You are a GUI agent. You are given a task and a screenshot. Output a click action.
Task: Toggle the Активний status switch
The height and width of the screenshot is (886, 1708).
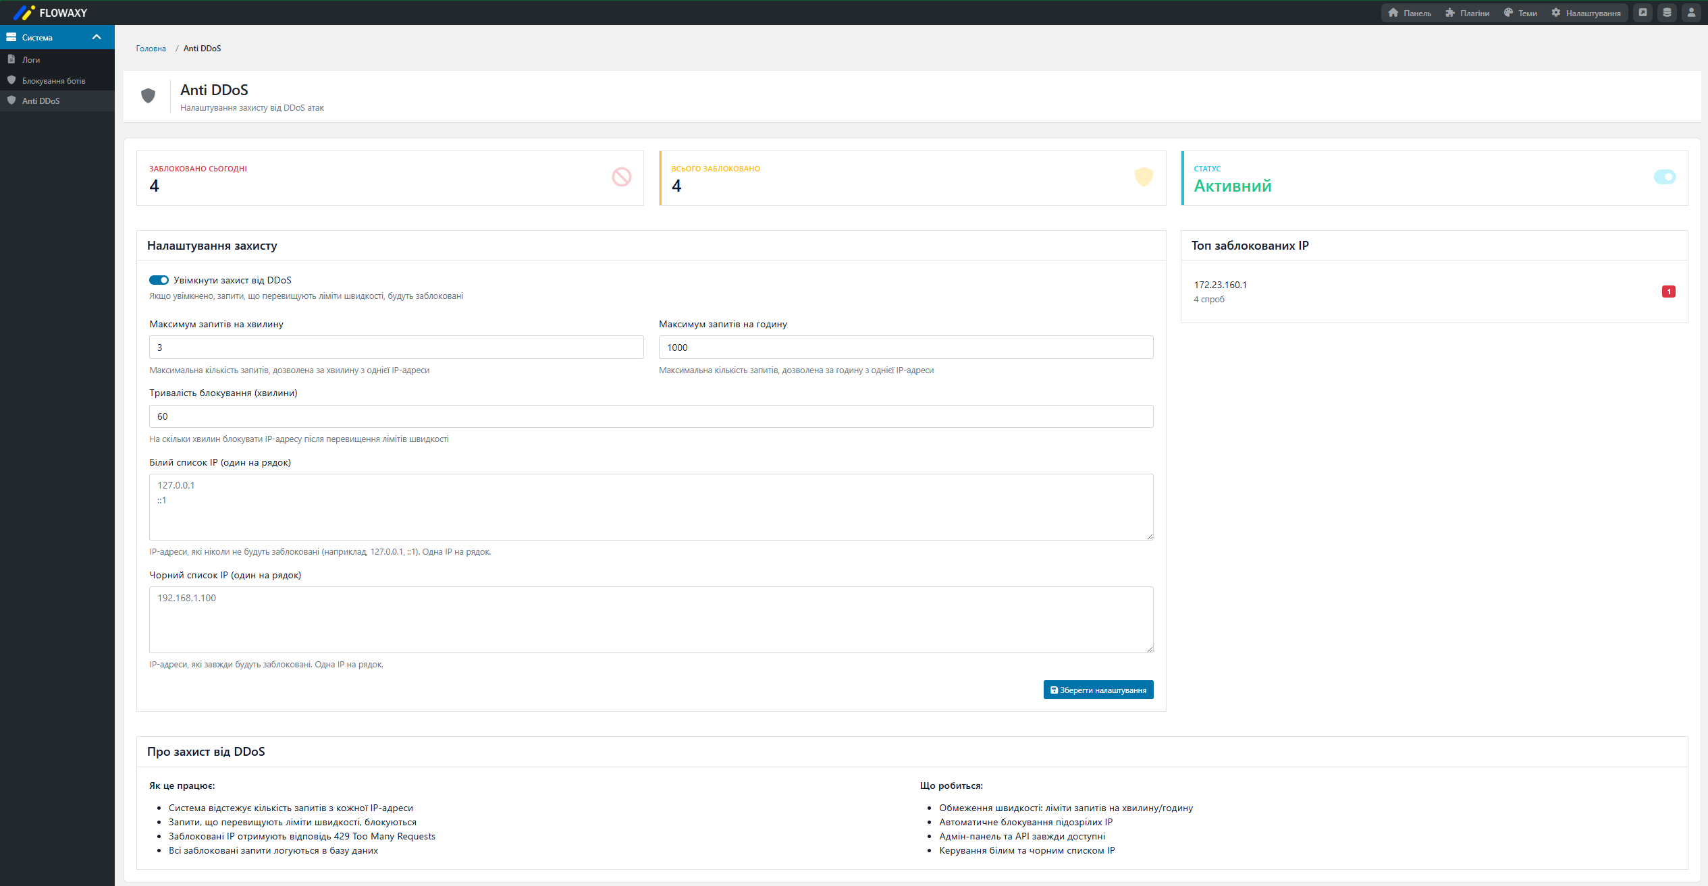coord(1664,177)
